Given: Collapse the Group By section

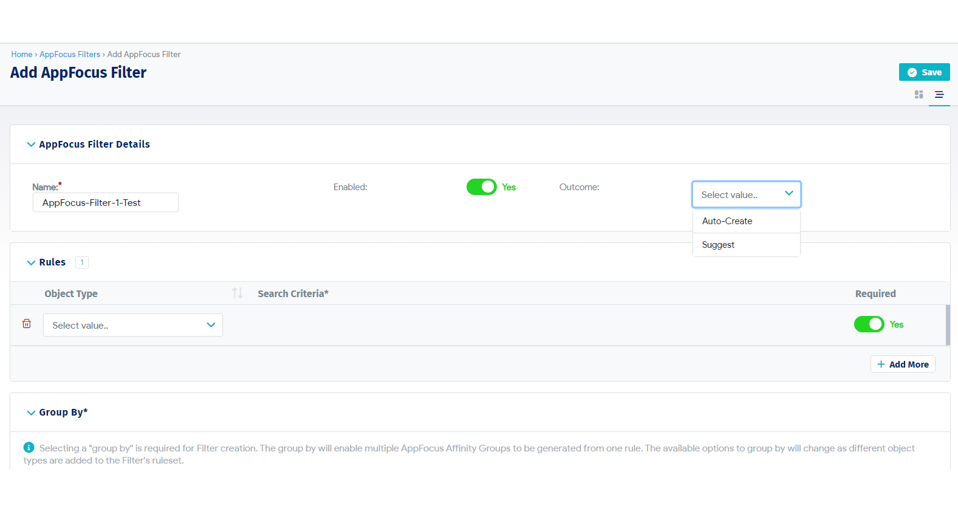Looking at the screenshot, I should pos(31,413).
